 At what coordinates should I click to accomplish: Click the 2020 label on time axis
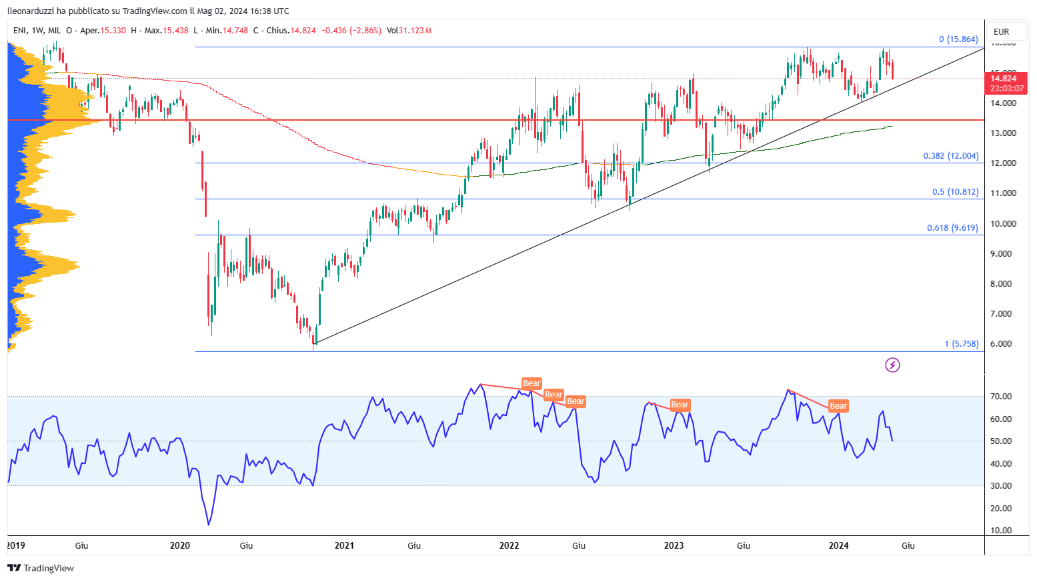pyautogui.click(x=179, y=545)
